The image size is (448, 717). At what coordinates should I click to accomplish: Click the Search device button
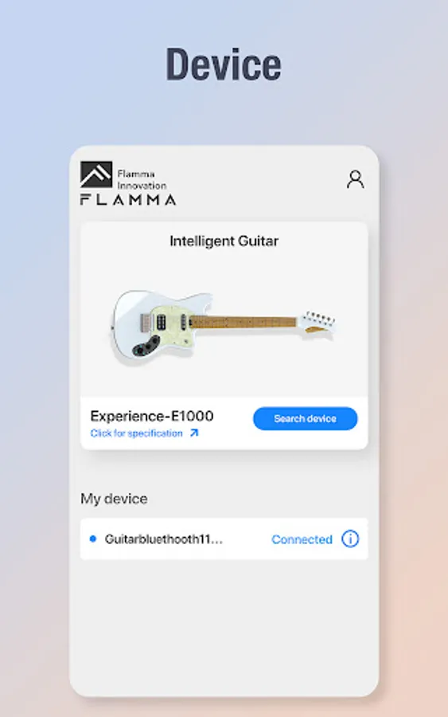(x=305, y=418)
